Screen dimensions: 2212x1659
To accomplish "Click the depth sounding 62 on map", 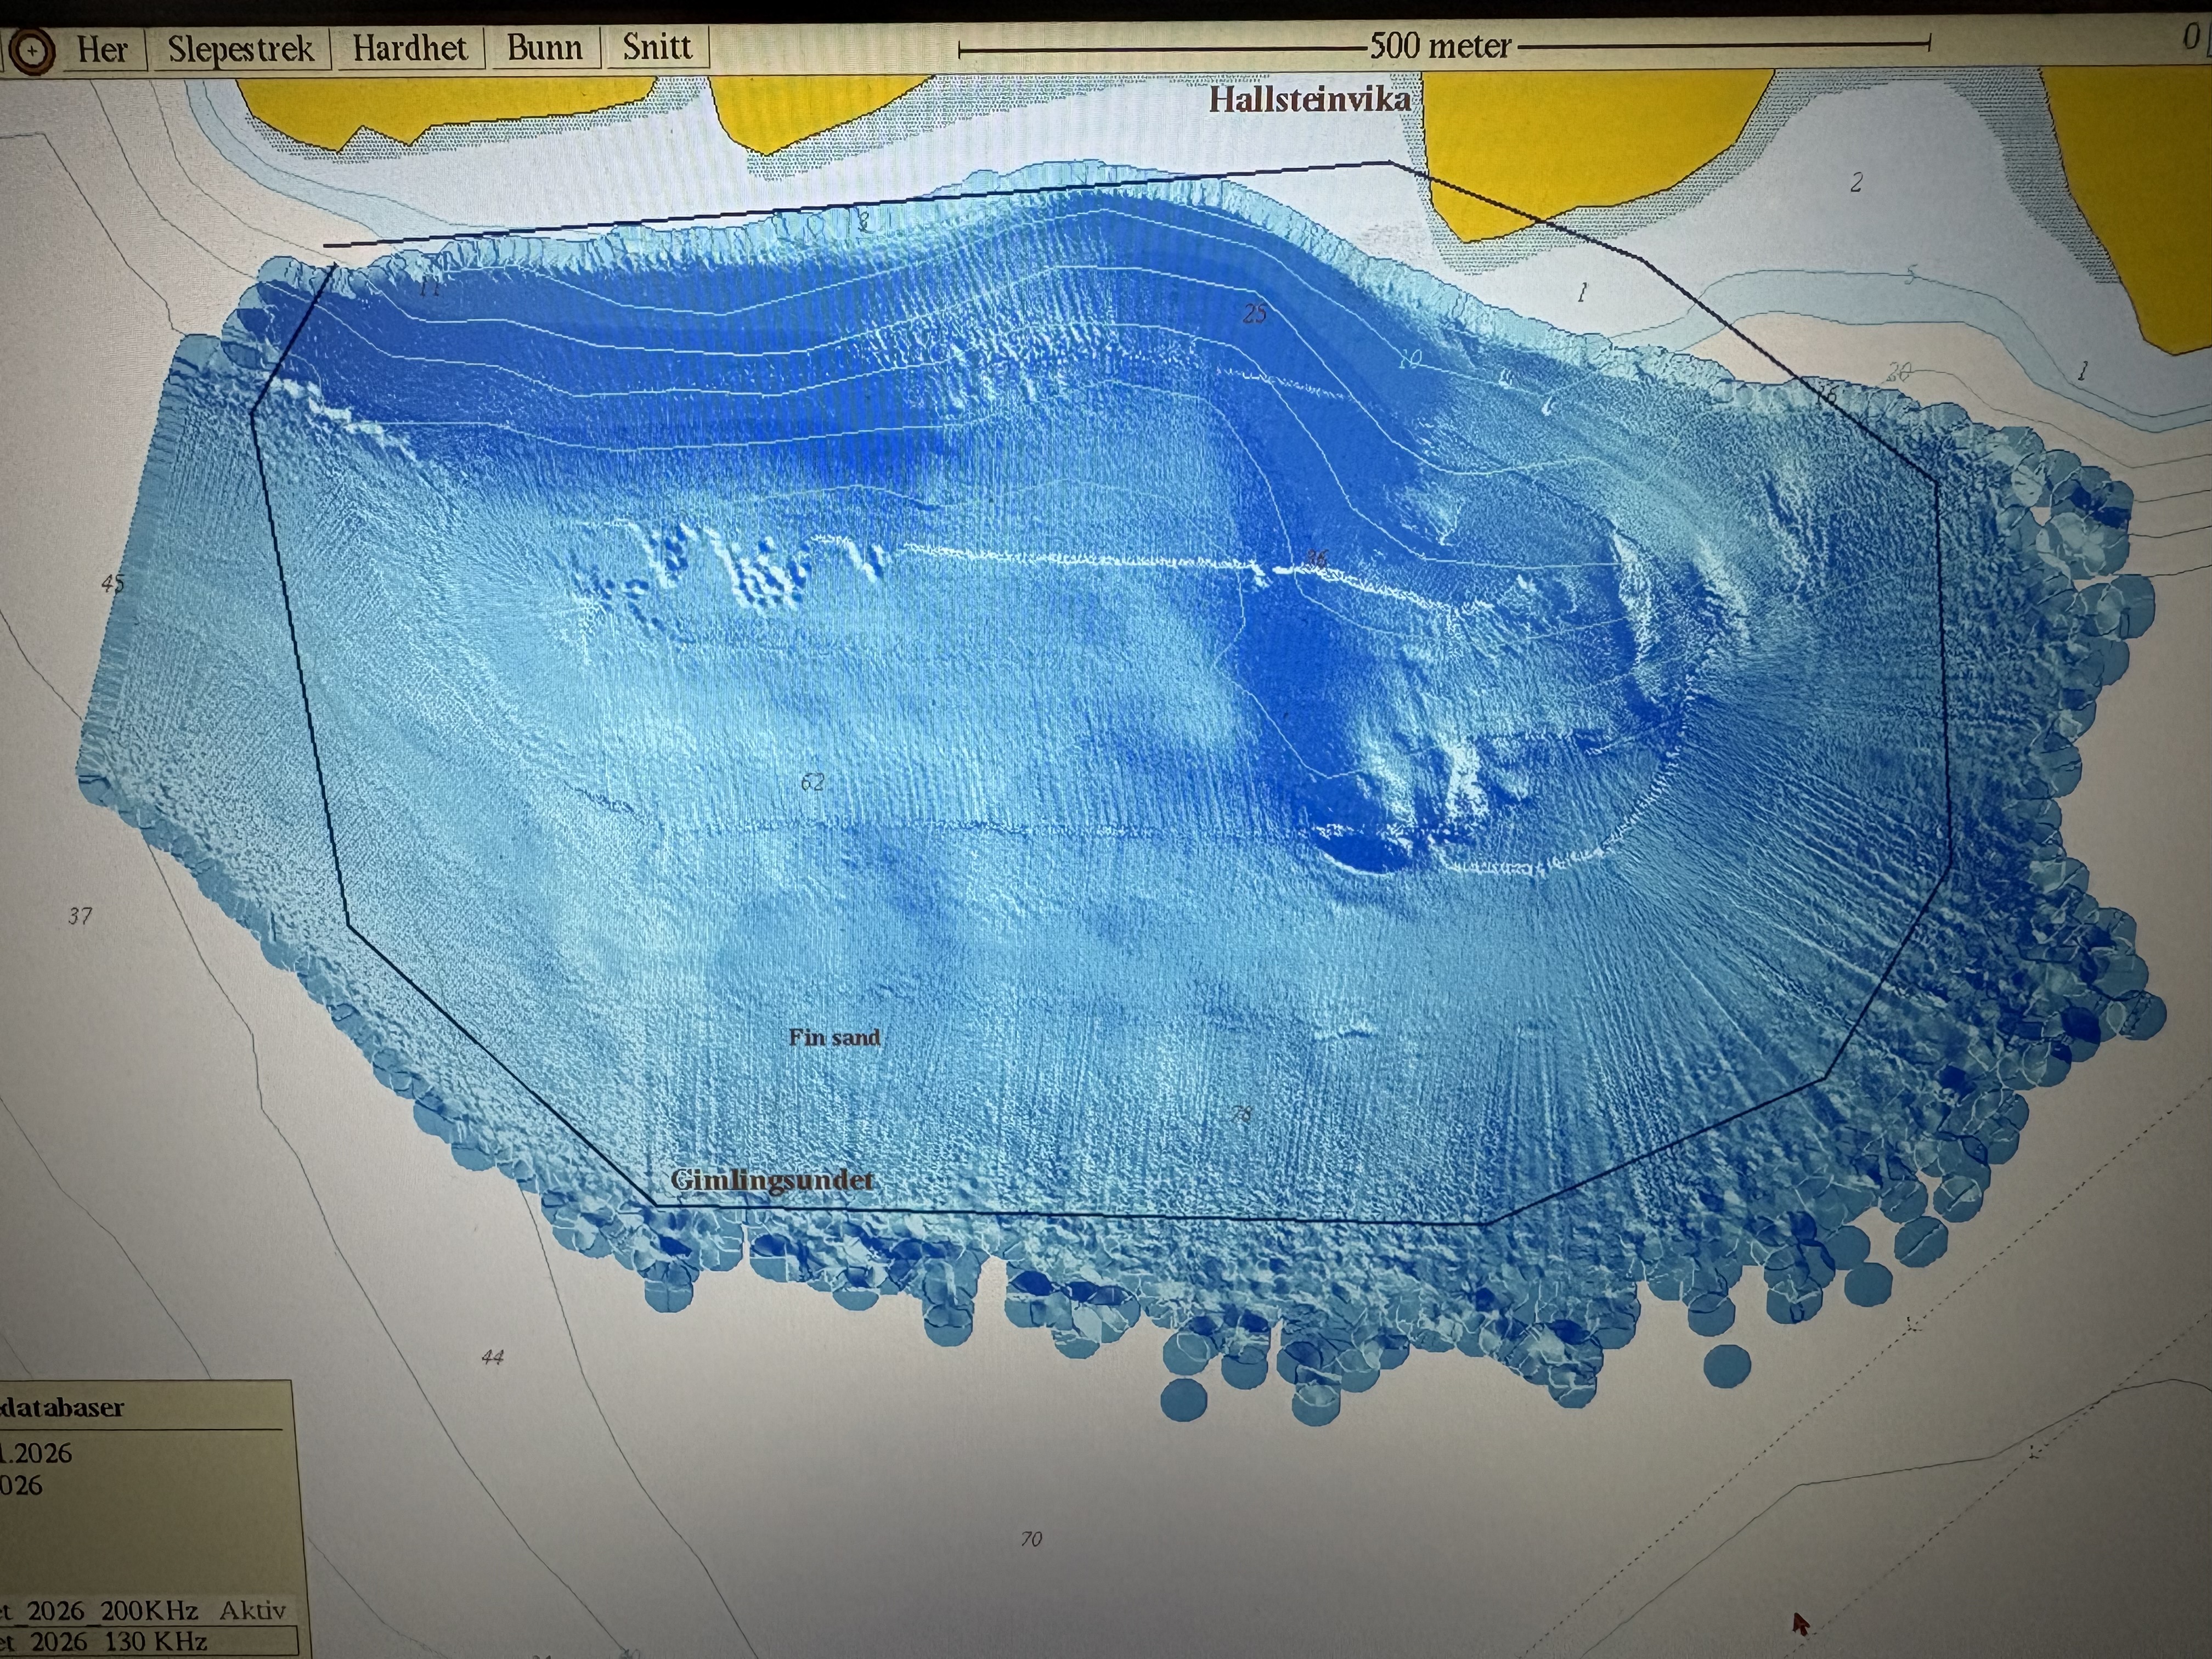I will pyautogui.click(x=813, y=782).
